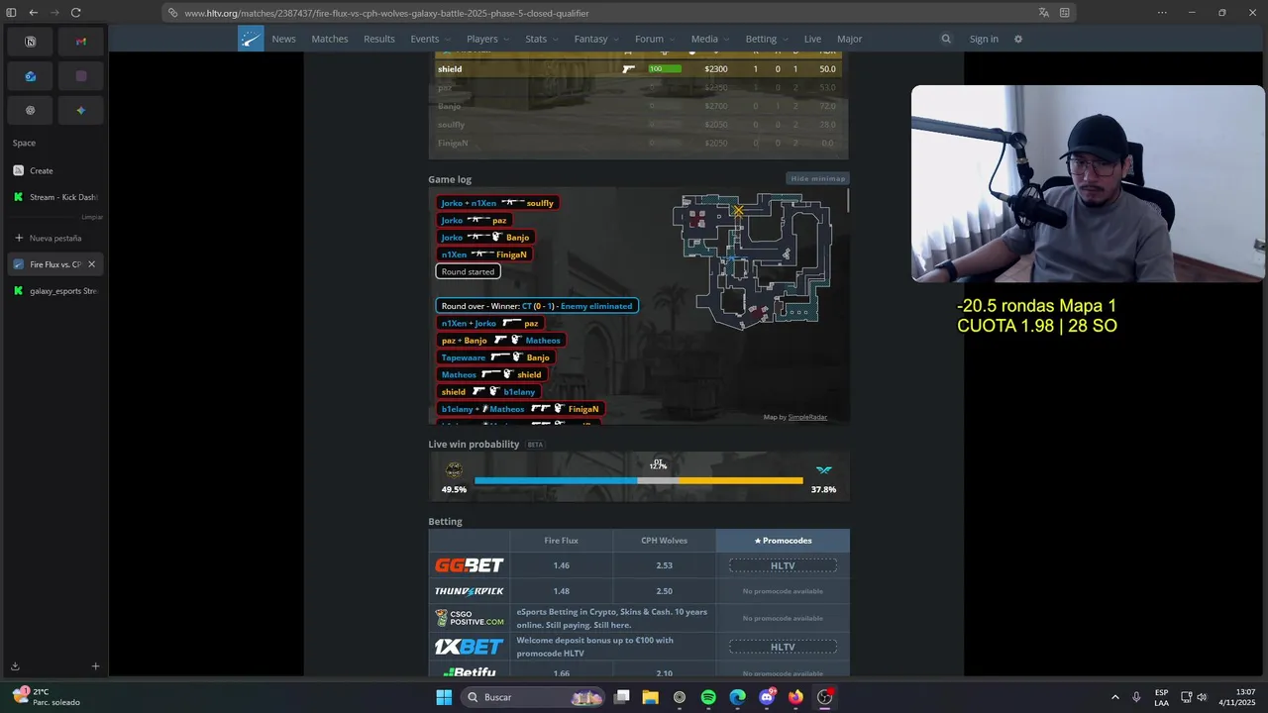Open the purple square pinned shortcut
The height and width of the screenshot is (713, 1268).
click(81, 76)
